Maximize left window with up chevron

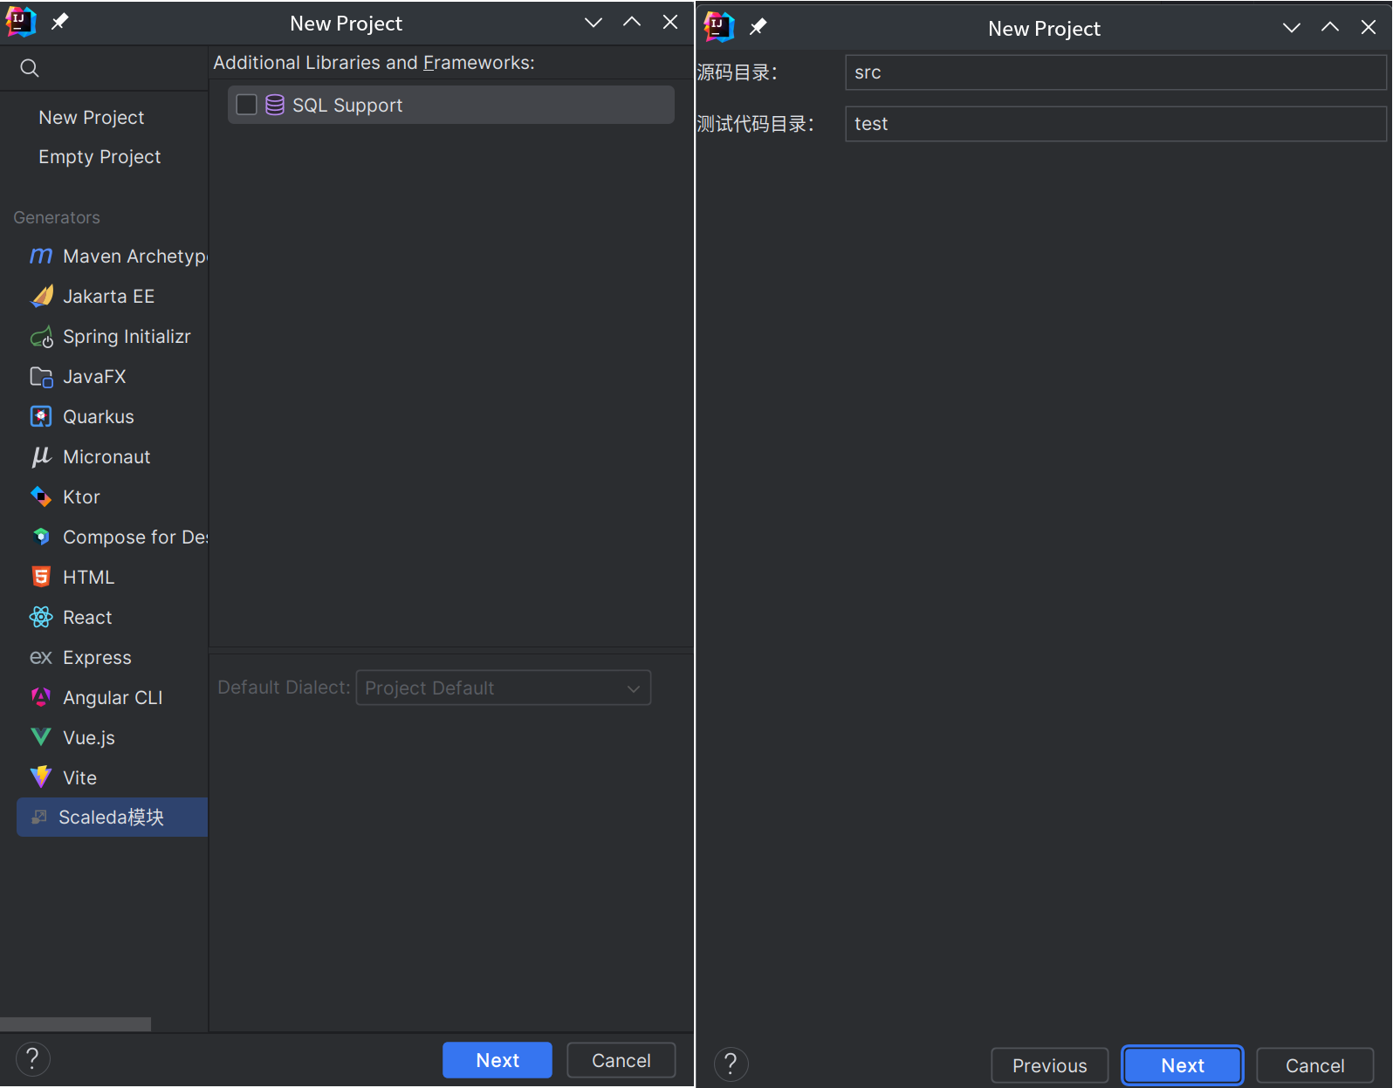pyautogui.click(x=632, y=22)
